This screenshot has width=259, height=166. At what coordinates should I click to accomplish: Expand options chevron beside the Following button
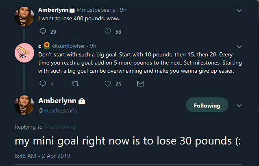click(x=239, y=106)
